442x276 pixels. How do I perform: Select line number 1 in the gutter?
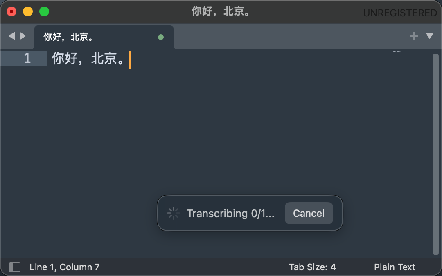click(27, 58)
